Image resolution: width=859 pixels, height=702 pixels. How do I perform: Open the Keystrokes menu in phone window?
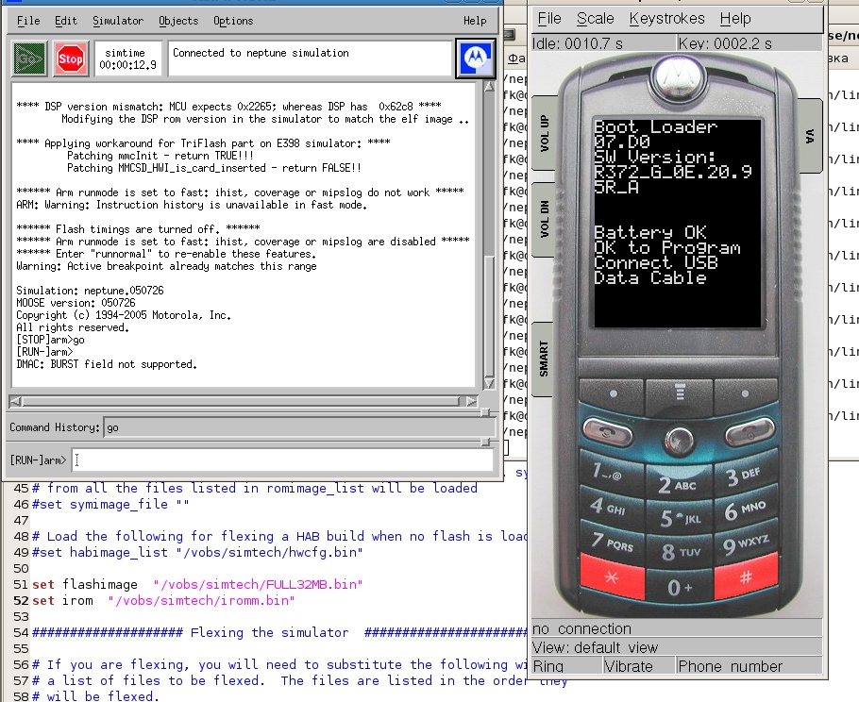pyautogui.click(x=666, y=19)
